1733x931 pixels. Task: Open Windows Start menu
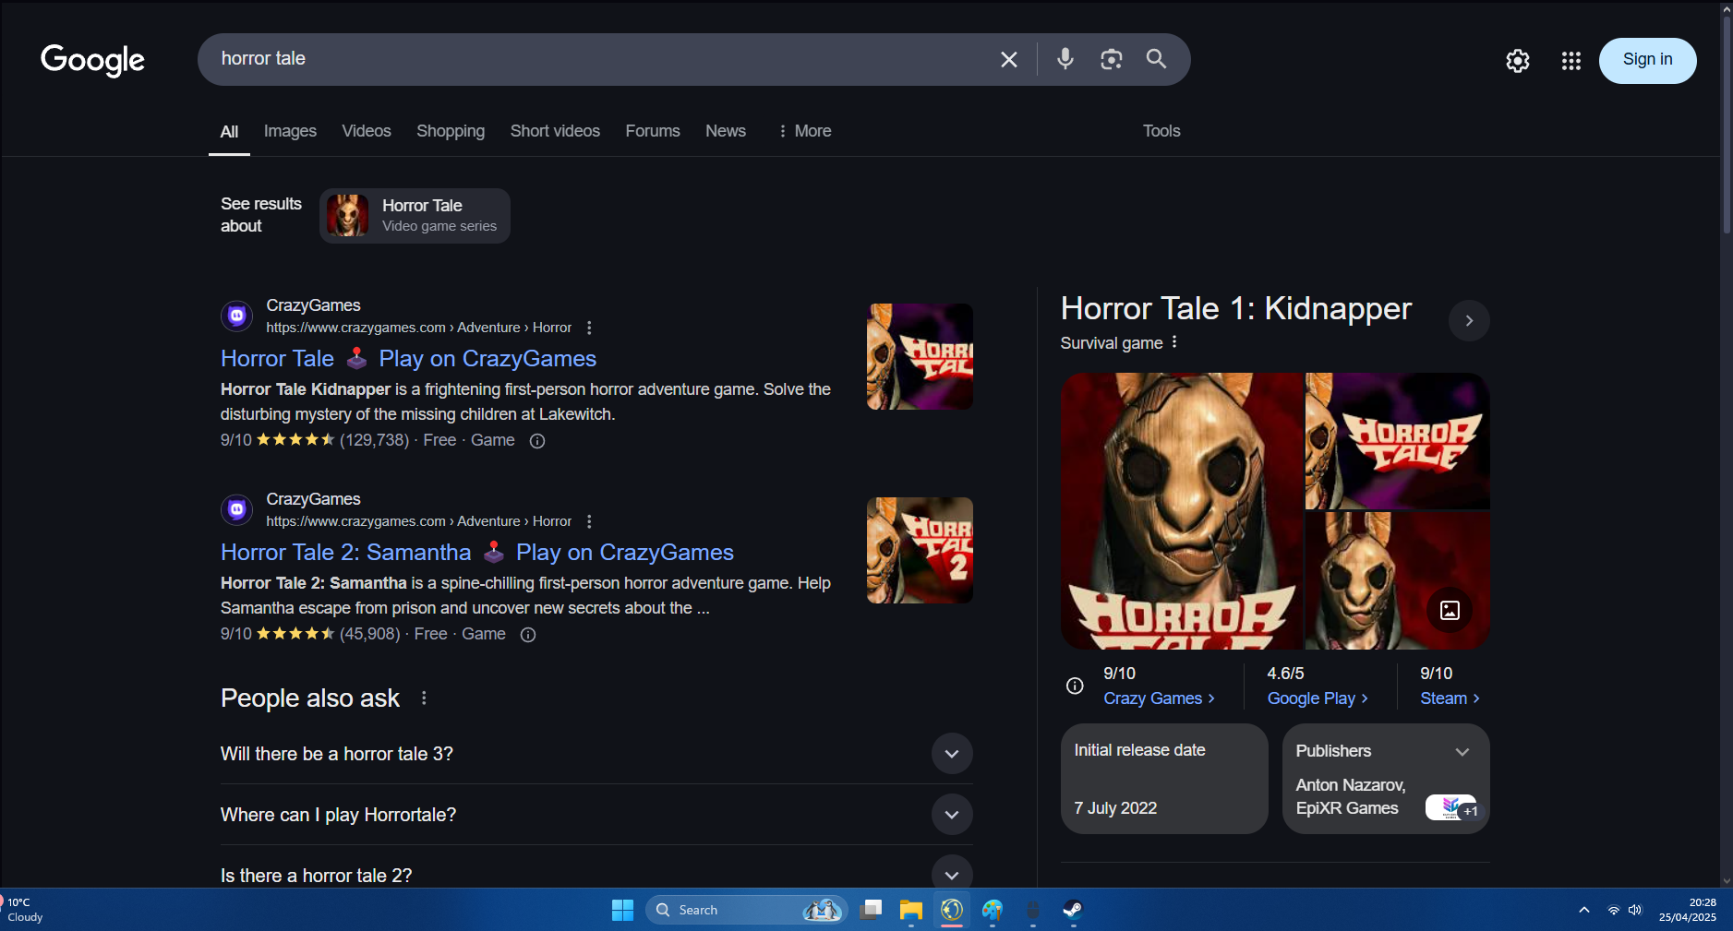pyautogui.click(x=623, y=910)
